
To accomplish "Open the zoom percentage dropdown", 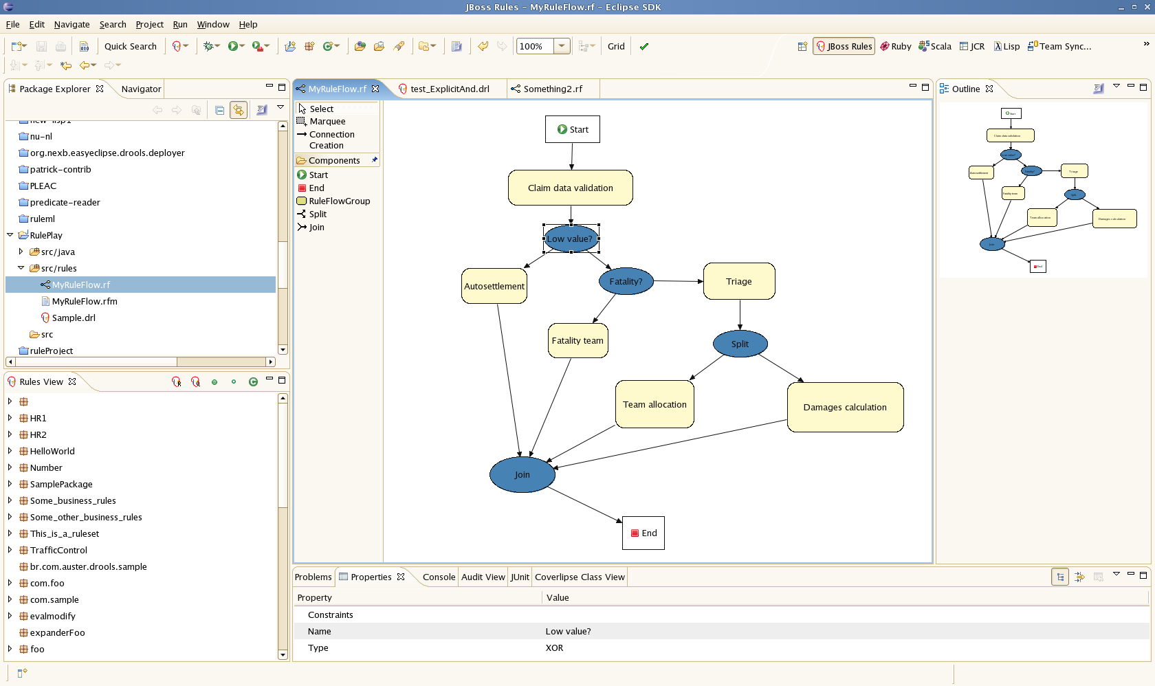I will (x=562, y=47).
